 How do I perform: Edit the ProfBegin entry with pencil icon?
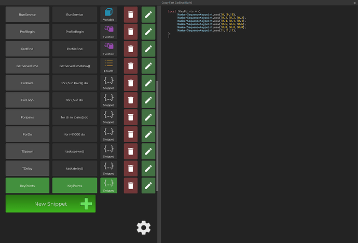coord(148,32)
